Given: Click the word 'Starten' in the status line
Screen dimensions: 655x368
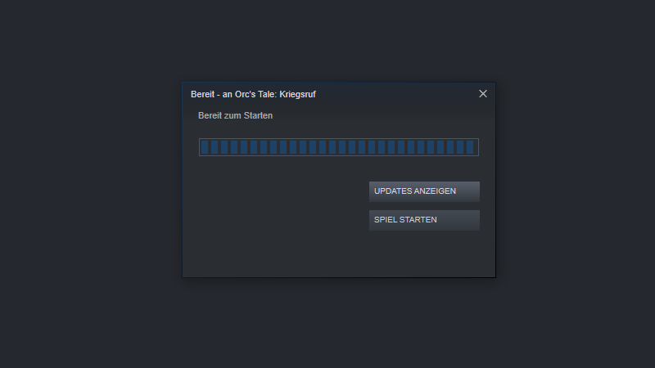Looking at the screenshot, I should [259, 115].
